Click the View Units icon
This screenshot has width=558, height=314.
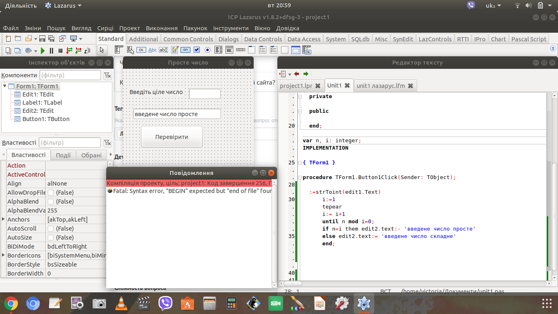tap(8, 51)
